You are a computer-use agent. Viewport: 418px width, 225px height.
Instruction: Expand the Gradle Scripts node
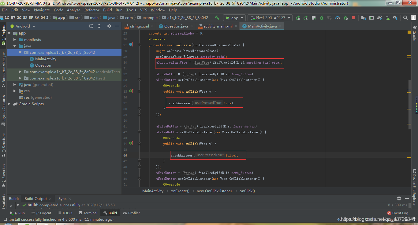point(9,104)
